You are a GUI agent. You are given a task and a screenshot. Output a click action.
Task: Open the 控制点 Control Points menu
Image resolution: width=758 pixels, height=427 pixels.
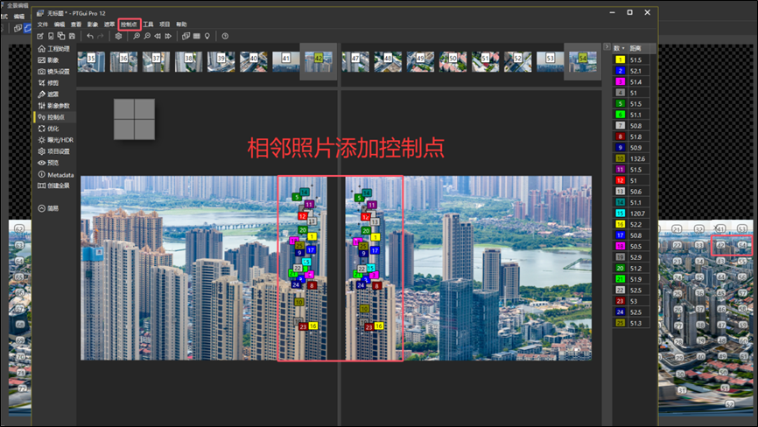(129, 24)
